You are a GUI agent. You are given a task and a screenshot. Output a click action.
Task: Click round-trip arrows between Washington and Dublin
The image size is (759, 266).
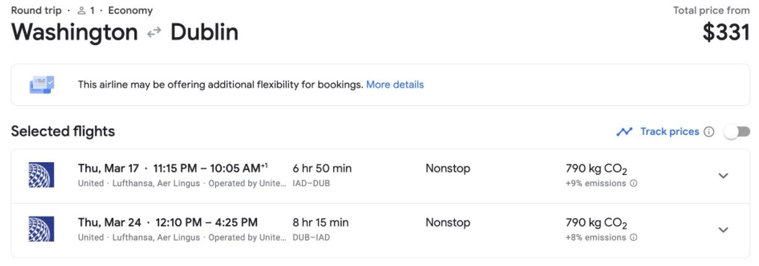154,33
